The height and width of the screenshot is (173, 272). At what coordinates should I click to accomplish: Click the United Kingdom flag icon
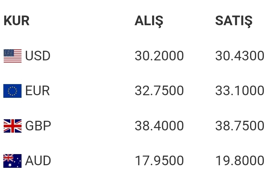tap(13, 126)
